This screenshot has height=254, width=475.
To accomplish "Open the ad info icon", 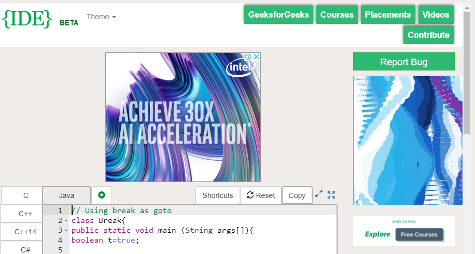I will click(x=248, y=57).
